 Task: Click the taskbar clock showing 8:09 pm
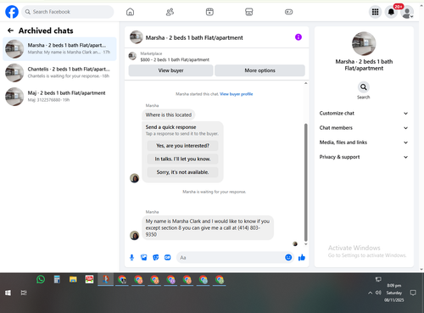point(394,293)
